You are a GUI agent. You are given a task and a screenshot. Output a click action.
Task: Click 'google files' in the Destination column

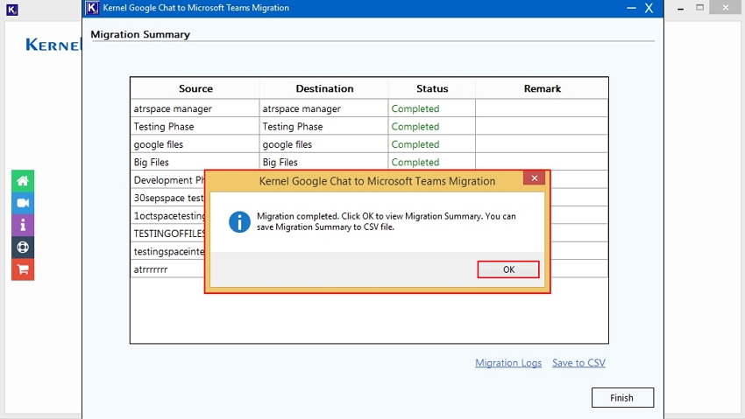(x=323, y=144)
